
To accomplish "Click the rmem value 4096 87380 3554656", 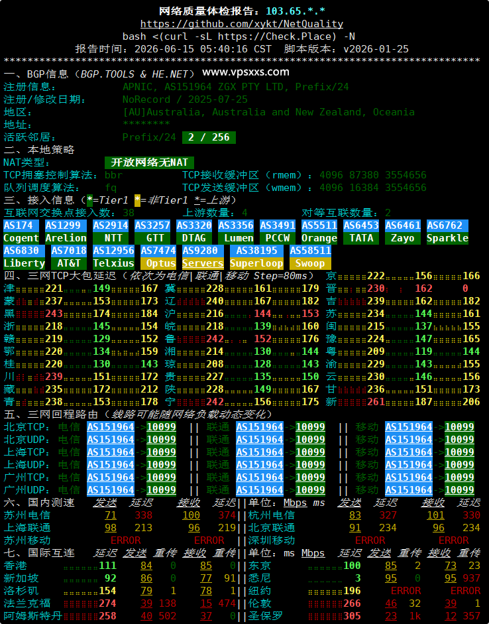I will coord(373,175).
